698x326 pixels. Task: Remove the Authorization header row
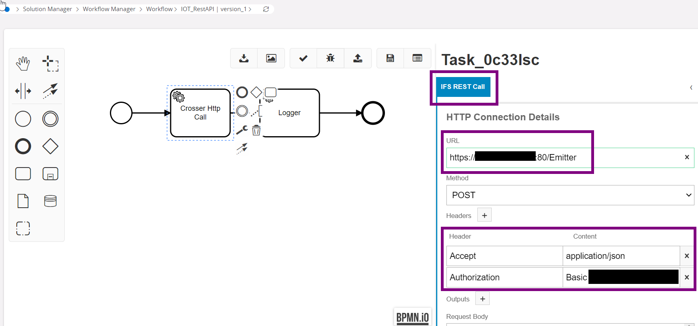pos(687,278)
